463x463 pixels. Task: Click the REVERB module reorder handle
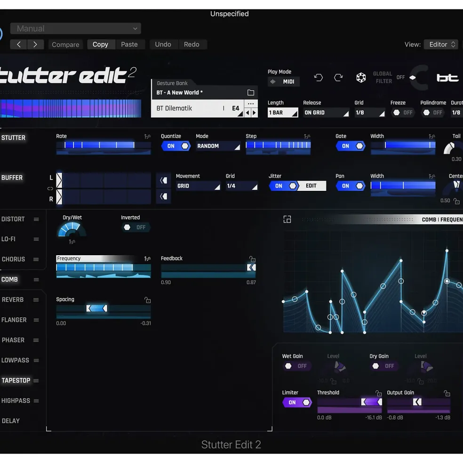pyautogui.click(x=36, y=300)
